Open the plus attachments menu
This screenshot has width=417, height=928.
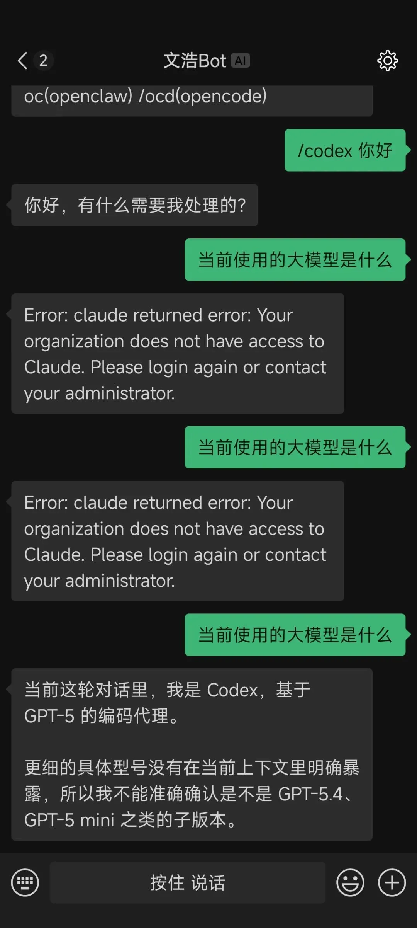click(x=392, y=882)
